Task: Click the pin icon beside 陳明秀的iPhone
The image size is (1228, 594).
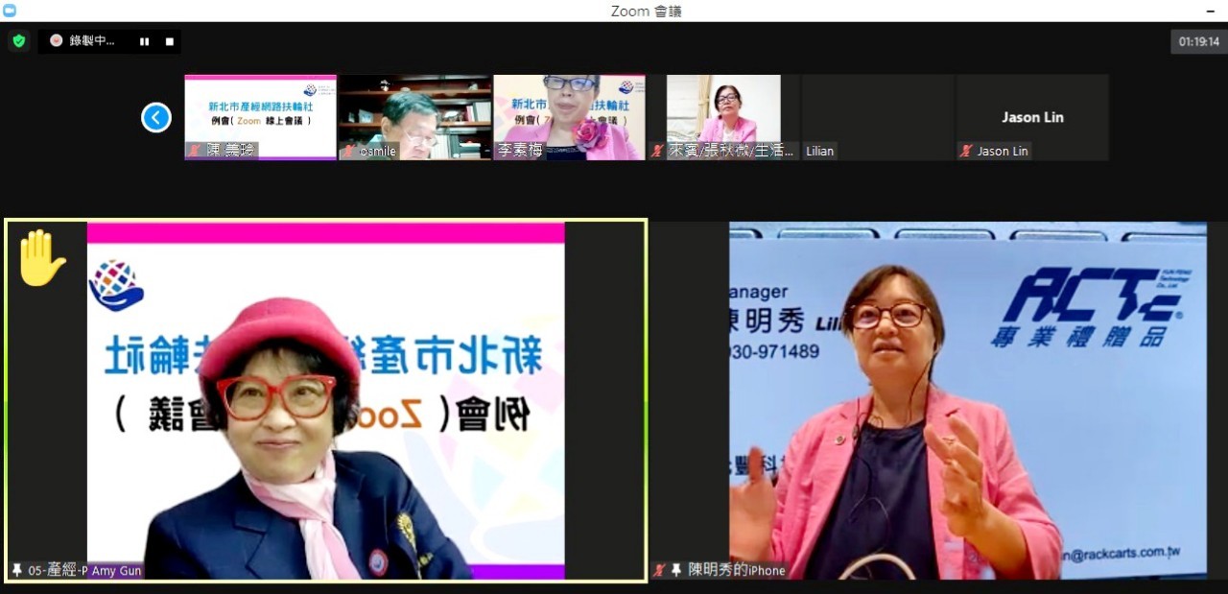Action: [x=676, y=570]
